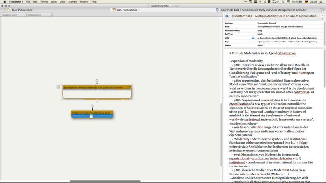Click prototype tab under Eisenstadt note
This screenshot has height=183, width=326.
pos(106,100)
